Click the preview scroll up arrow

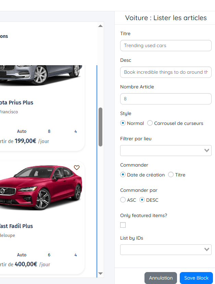click(x=100, y=26)
